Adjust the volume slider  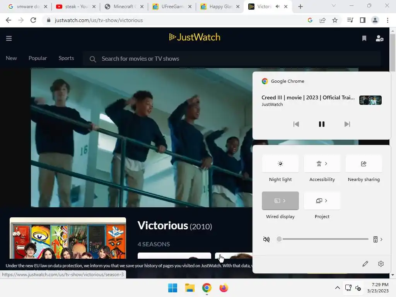pyautogui.click(x=323, y=239)
